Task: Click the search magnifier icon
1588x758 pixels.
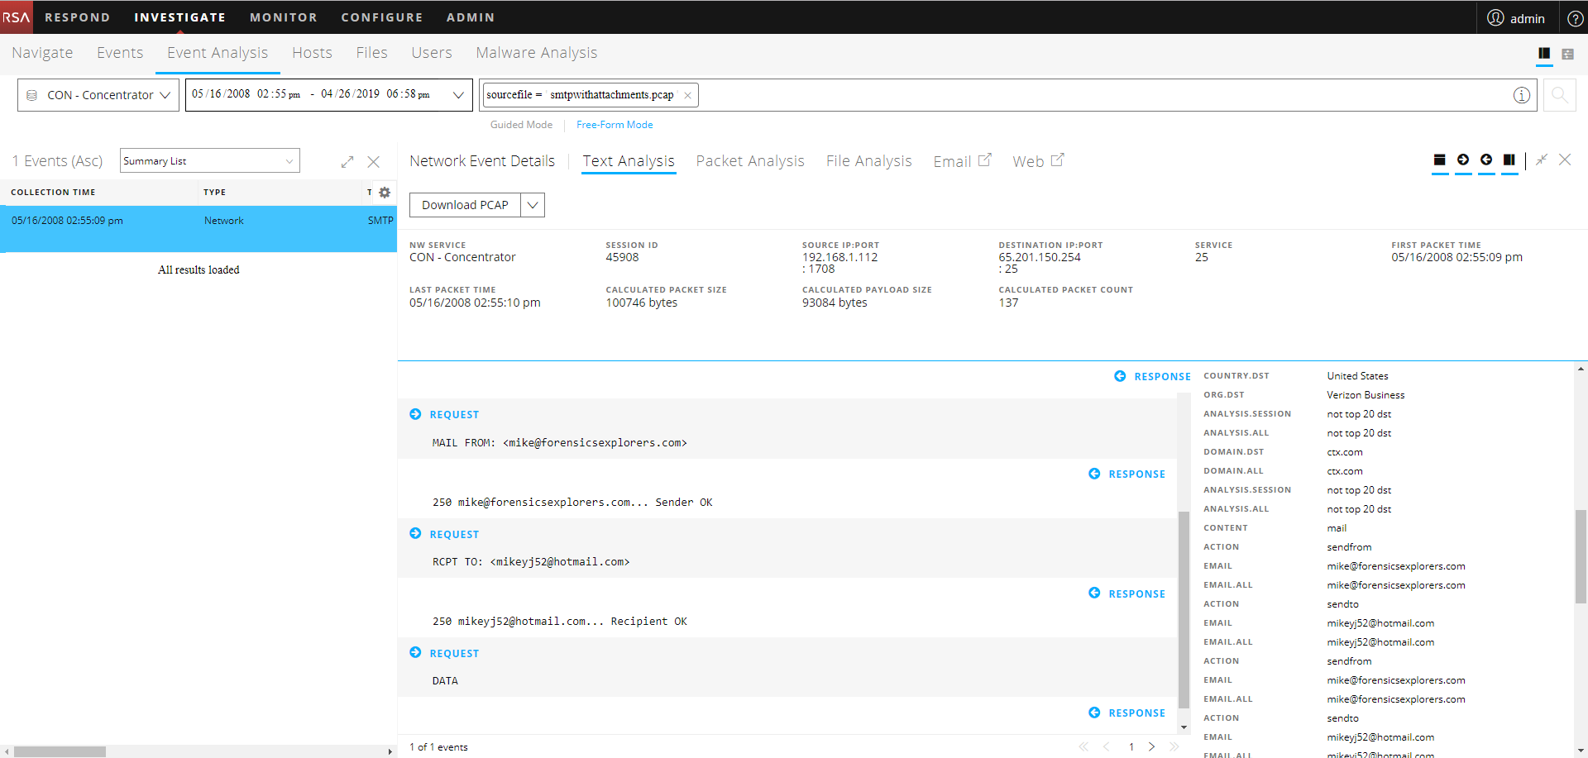Action: (x=1559, y=94)
